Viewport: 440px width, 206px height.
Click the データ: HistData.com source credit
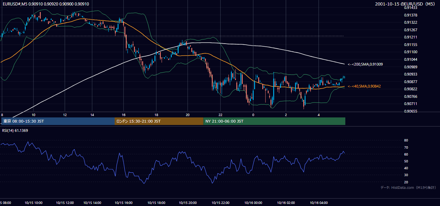click(x=408, y=187)
